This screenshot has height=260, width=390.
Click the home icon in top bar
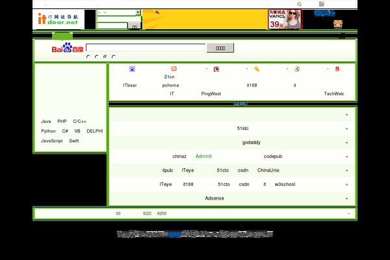[299, 4]
